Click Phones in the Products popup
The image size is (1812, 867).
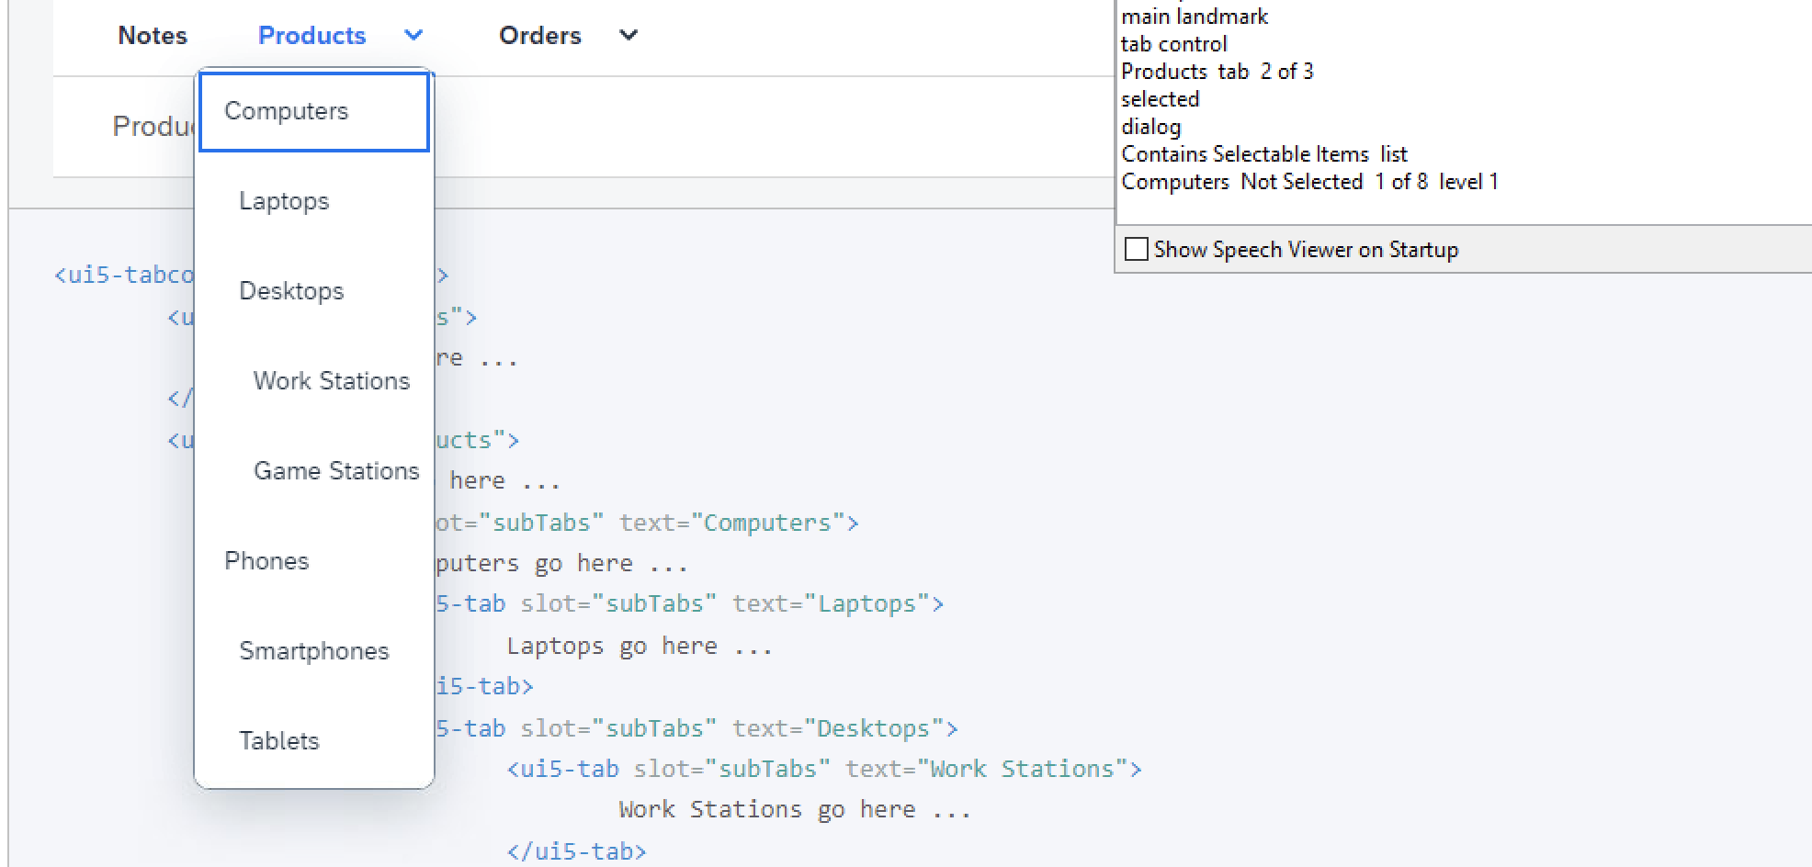pyautogui.click(x=266, y=560)
